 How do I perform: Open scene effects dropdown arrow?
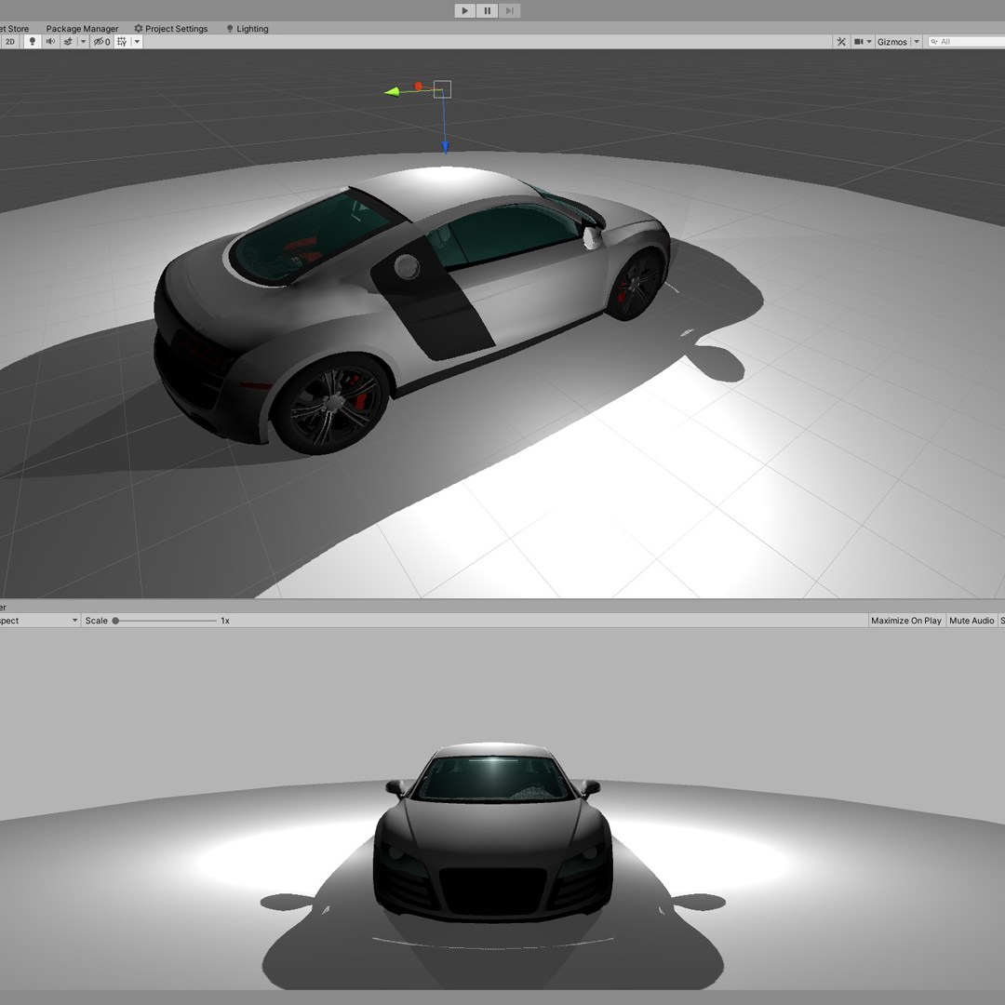[x=83, y=42]
